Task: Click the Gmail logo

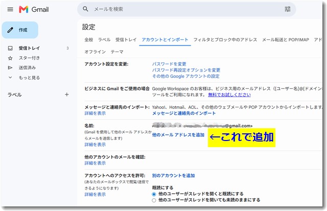Action: [x=34, y=9]
